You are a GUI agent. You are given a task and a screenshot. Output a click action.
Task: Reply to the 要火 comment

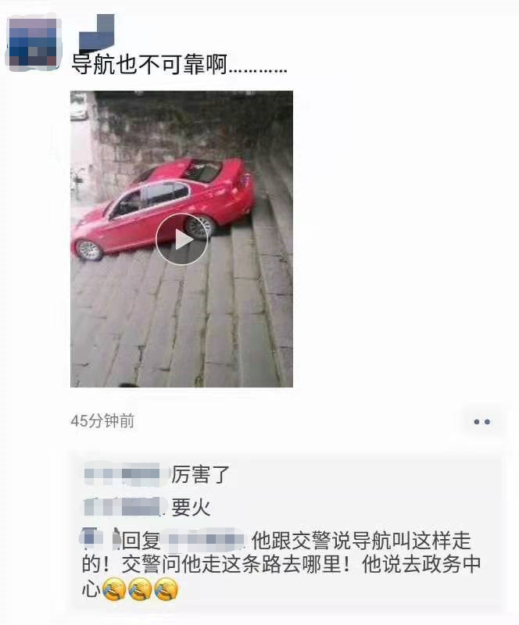(190, 508)
